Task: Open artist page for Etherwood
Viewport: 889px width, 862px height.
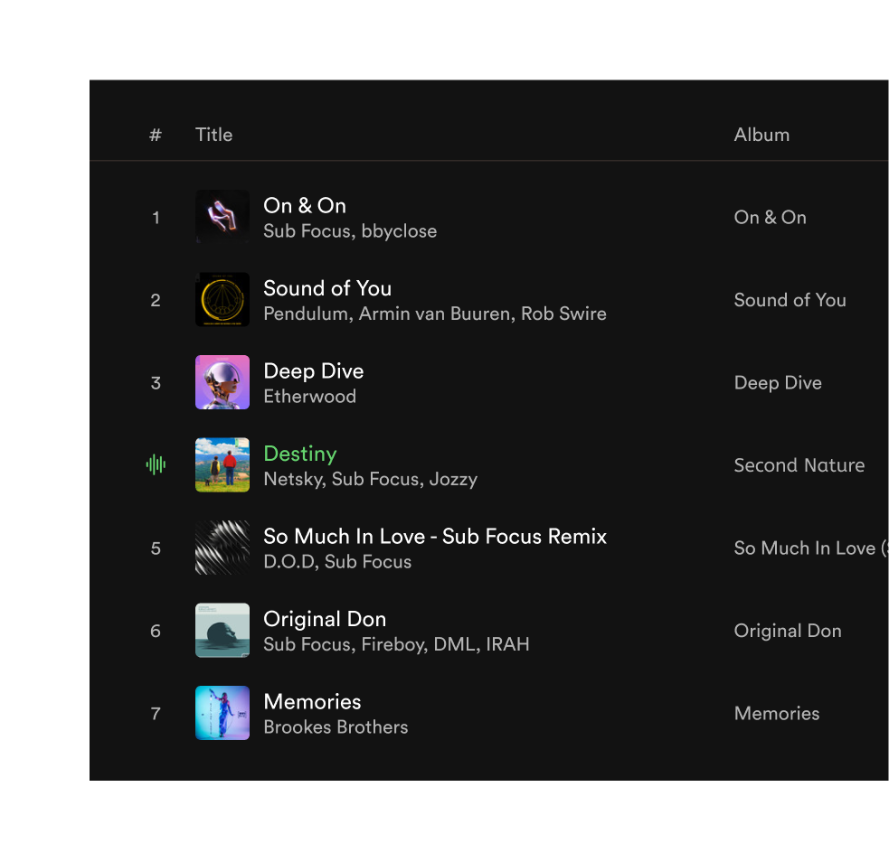Action: 309,396
